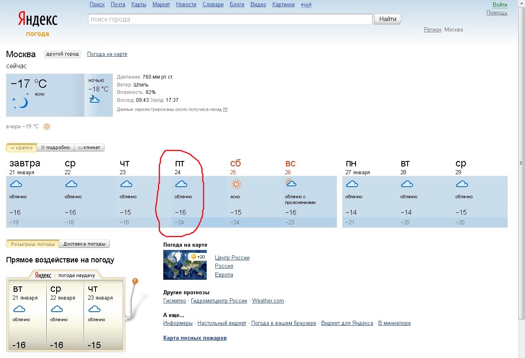
Task: Open 'Гидрометцентр России' forecast link
Action: 219,301
